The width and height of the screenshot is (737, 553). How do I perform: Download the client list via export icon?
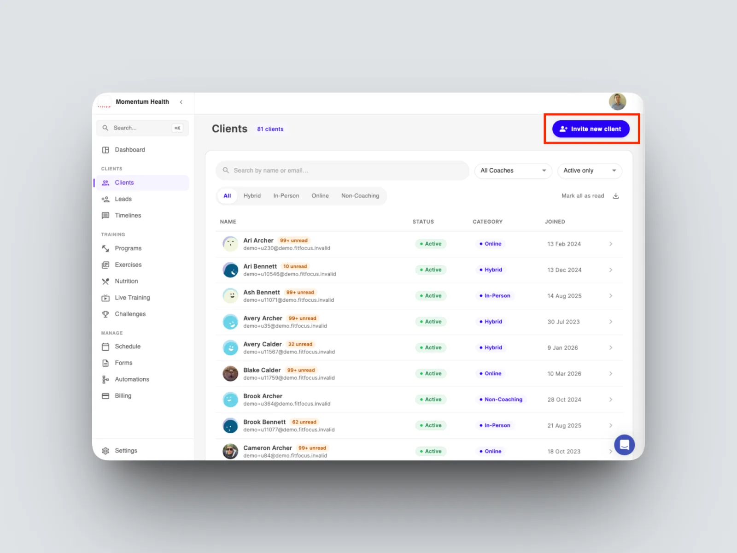point(616,196)
